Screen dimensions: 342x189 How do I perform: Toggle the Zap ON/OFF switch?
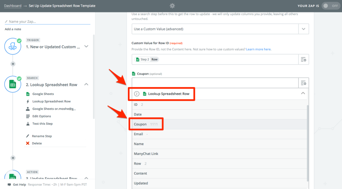(331, 6)
